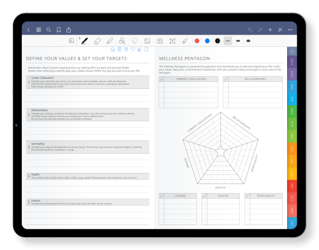The height and width of the screenshot is (250, 319).
Task: Tap the target goals link icon
Action: tap(126, 49)
